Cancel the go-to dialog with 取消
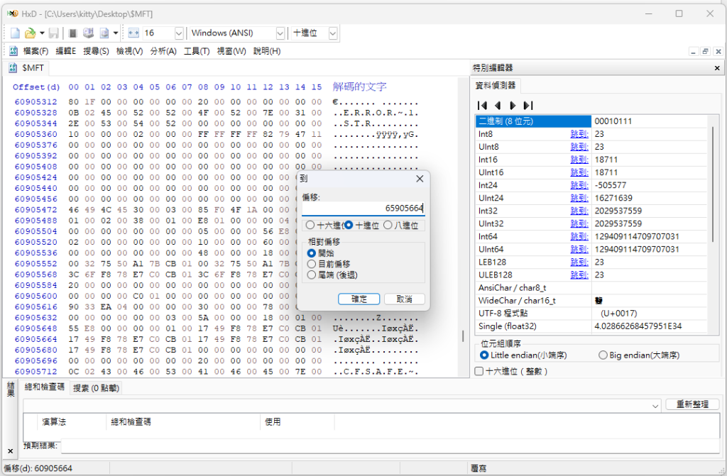Image resolution: width=727 pixels, height=476 pixels. tap(404, 299)
